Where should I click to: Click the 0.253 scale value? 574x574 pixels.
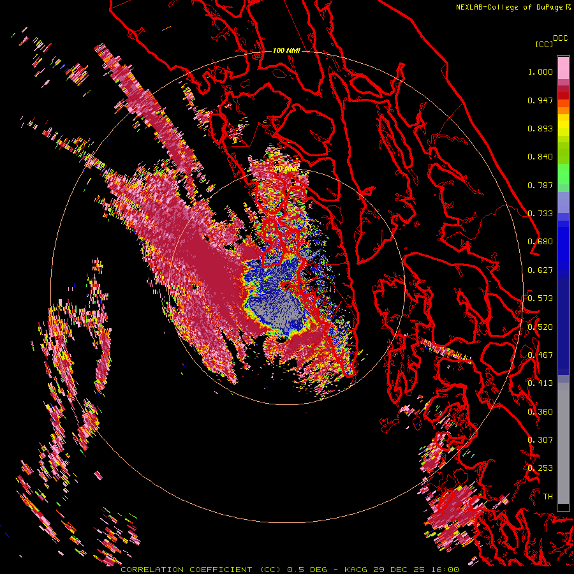click(x=540, y=468)
